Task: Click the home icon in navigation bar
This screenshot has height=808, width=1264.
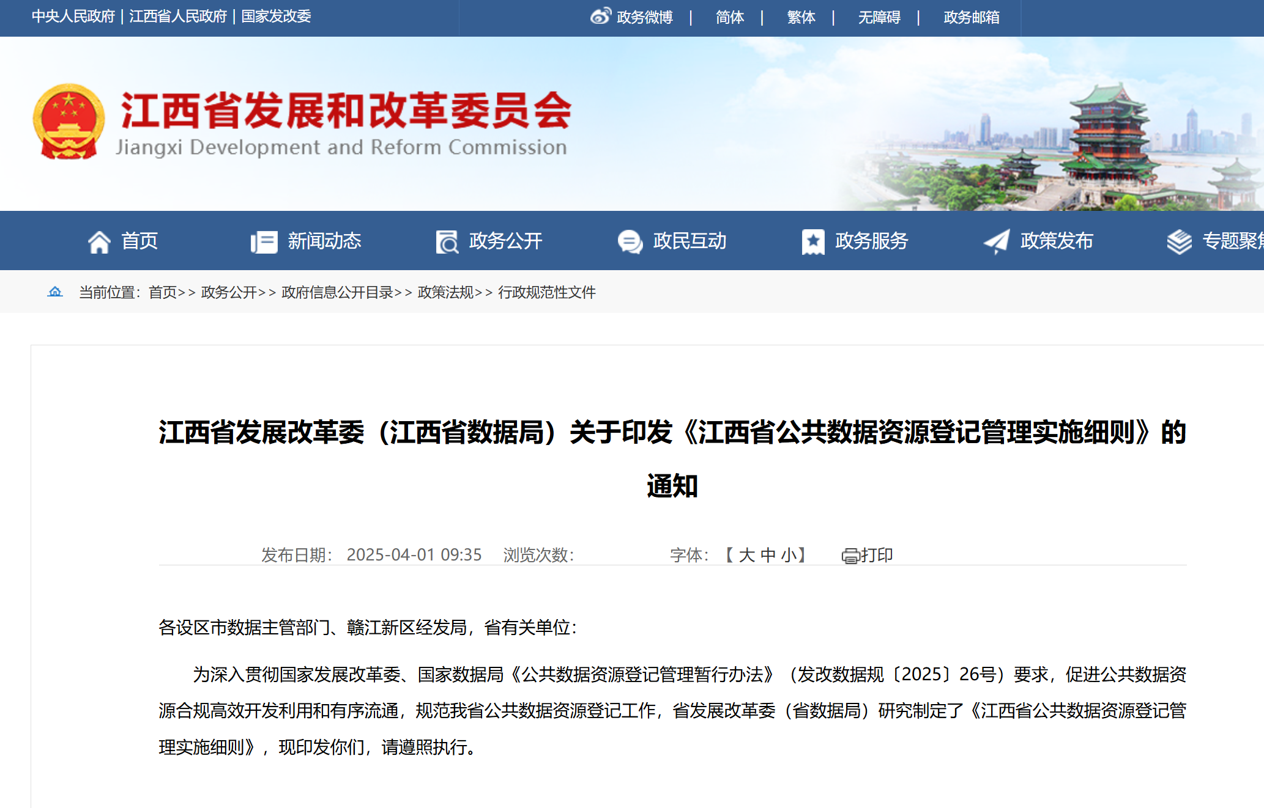Action: 99,241
